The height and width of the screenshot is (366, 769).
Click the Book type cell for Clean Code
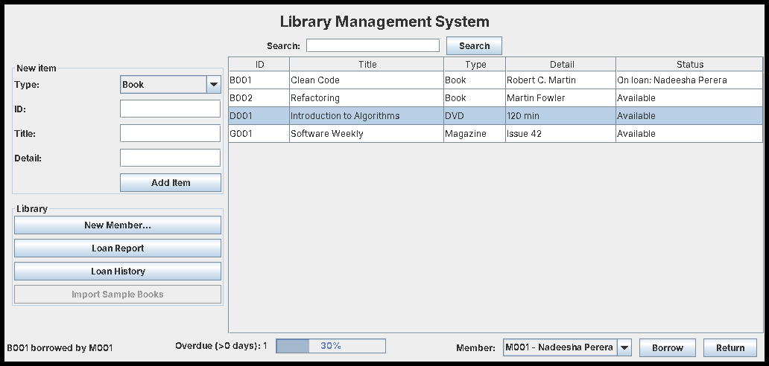coord(475,80)
